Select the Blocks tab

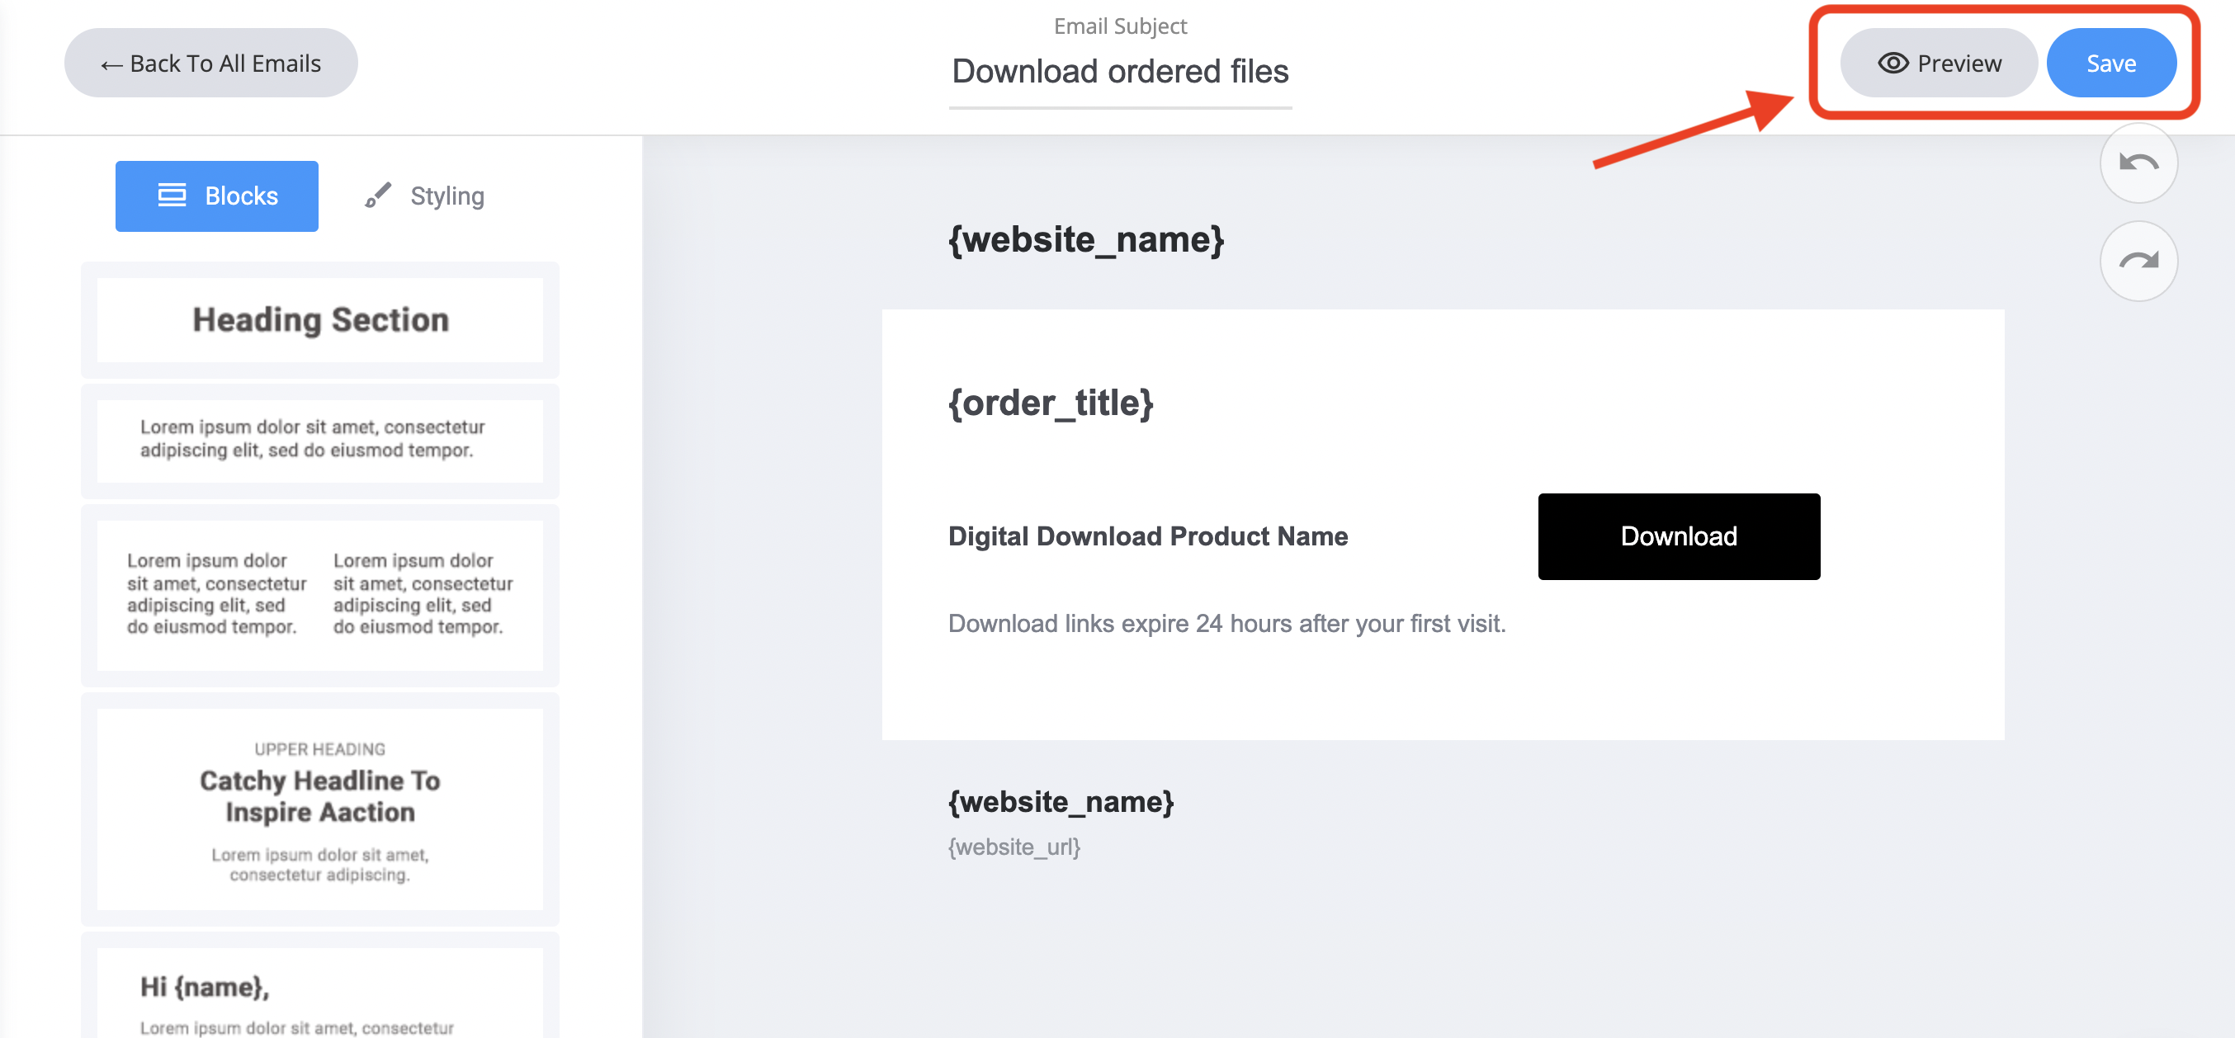point(217,196)
